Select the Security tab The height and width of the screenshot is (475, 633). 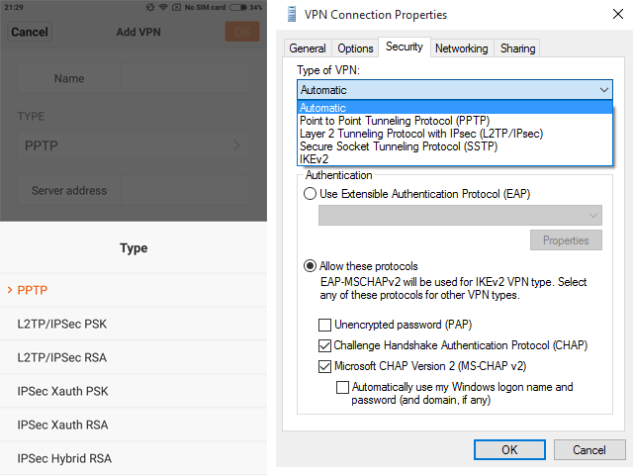coord(405,47)
